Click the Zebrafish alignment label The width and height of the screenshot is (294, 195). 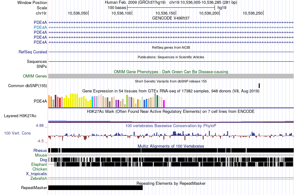point(39,179)
